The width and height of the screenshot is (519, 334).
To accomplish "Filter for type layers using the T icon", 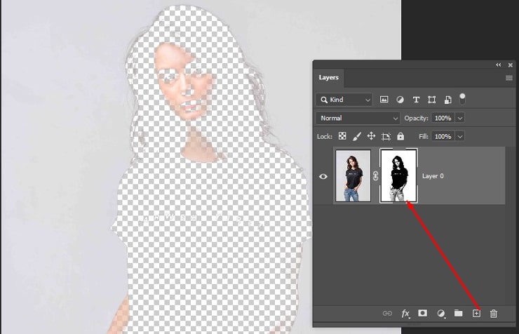I will pyautogui.click(x=416, y=100).
